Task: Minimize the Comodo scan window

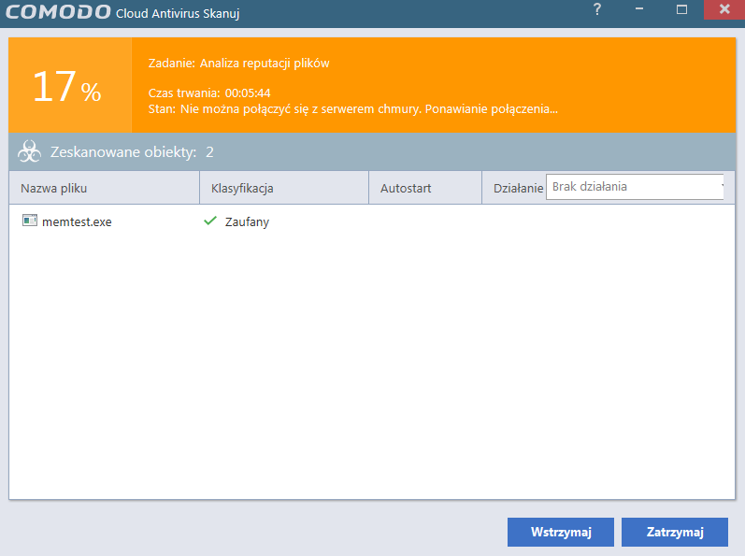Action: tap(639, 10)
